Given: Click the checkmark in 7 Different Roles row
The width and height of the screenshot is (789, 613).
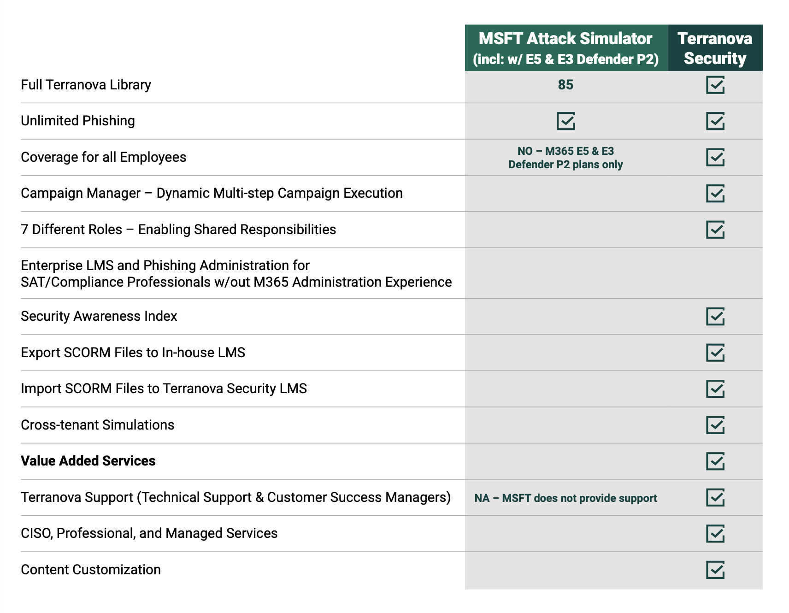Looking at the screenshot, I should [715, 230].
